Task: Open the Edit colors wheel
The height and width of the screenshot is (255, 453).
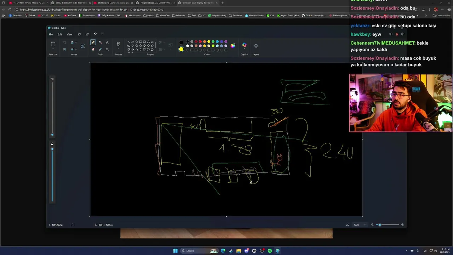Action: point(233,45)
